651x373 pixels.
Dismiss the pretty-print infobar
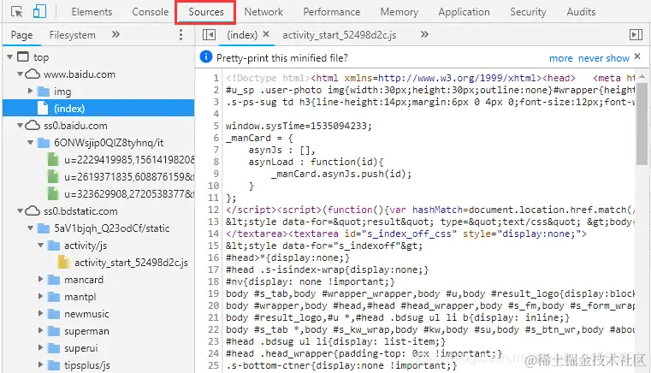pyautogui.click(x=637, y=57)
